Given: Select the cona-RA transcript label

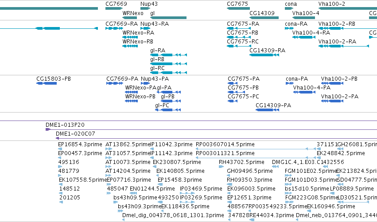Looking at the screenshot, I should 296,24.
